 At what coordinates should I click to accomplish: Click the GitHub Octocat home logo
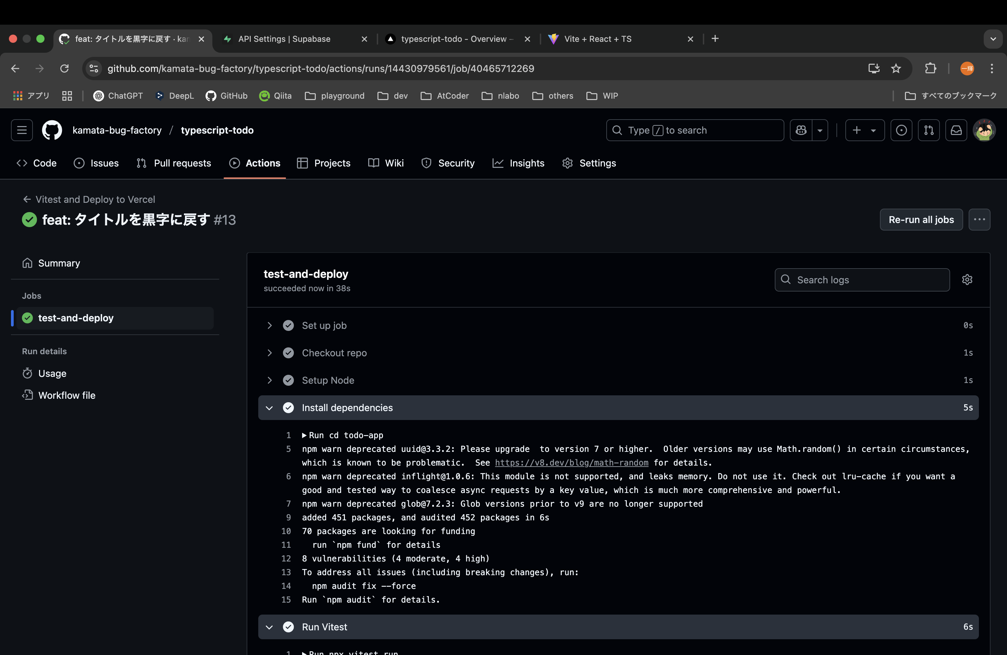[52, 130]
